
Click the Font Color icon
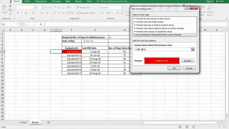(x=48, y=13)
